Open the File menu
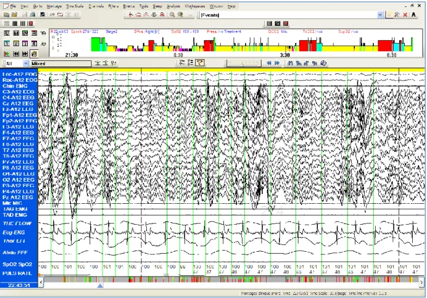The height and width of the screenshot is (298, 427). click(x=13, y=6)
